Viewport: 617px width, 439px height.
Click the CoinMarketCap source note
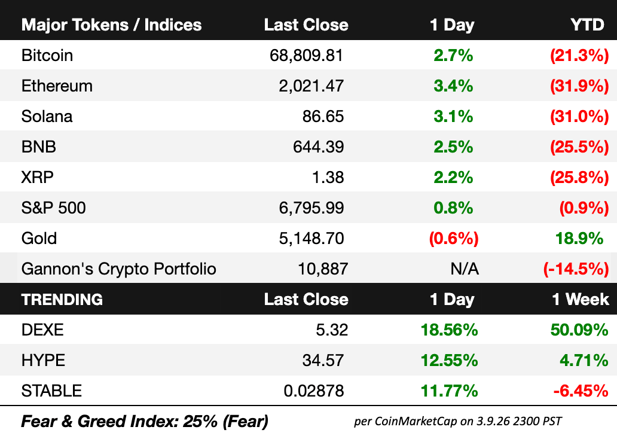coord(457,422)
